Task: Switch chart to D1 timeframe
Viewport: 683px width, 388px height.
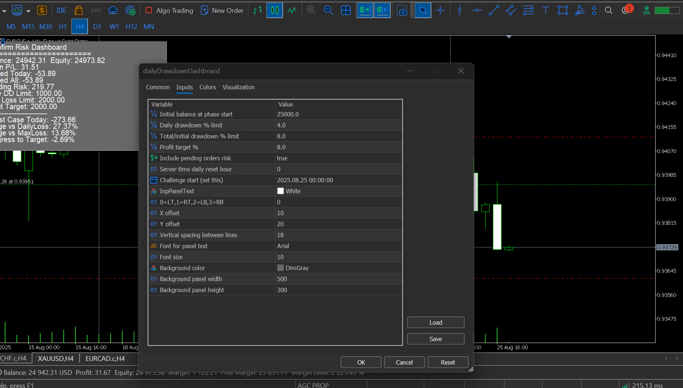Action: click(97, 26)
